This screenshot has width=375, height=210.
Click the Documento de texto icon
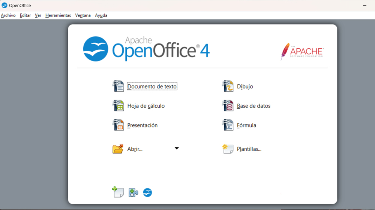pos(118,86)
